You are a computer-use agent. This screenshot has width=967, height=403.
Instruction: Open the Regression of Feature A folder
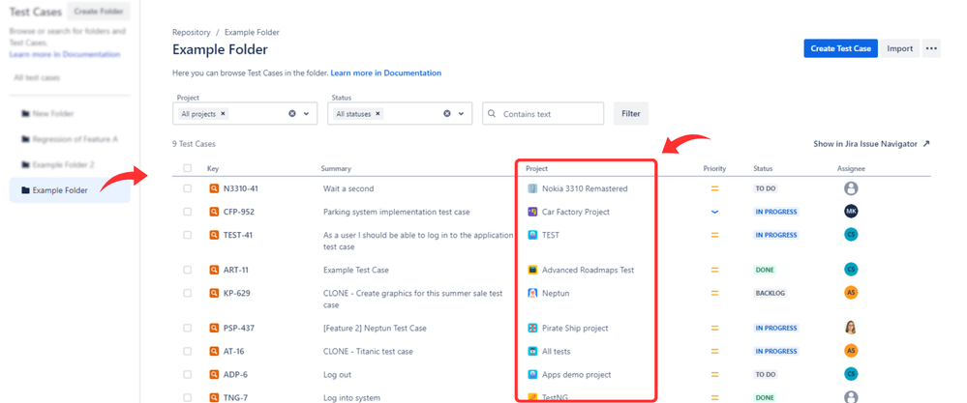70,139
